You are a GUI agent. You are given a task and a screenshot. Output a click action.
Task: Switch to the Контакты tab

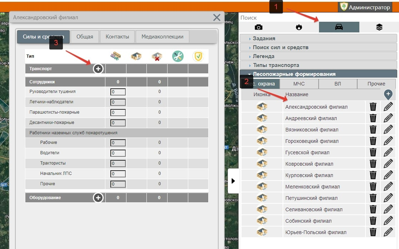(x=117, y=37)
